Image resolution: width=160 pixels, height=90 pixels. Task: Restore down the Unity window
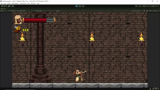pos(152,1)
